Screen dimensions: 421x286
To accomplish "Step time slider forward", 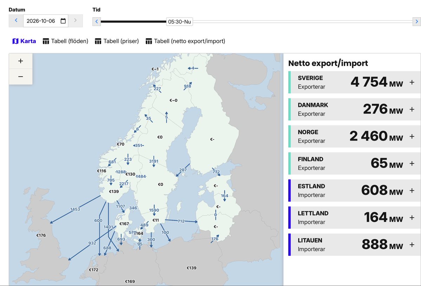I will pyautogui.click(x=417, y=22).
